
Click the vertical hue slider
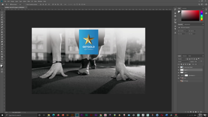tap(201, 16)
